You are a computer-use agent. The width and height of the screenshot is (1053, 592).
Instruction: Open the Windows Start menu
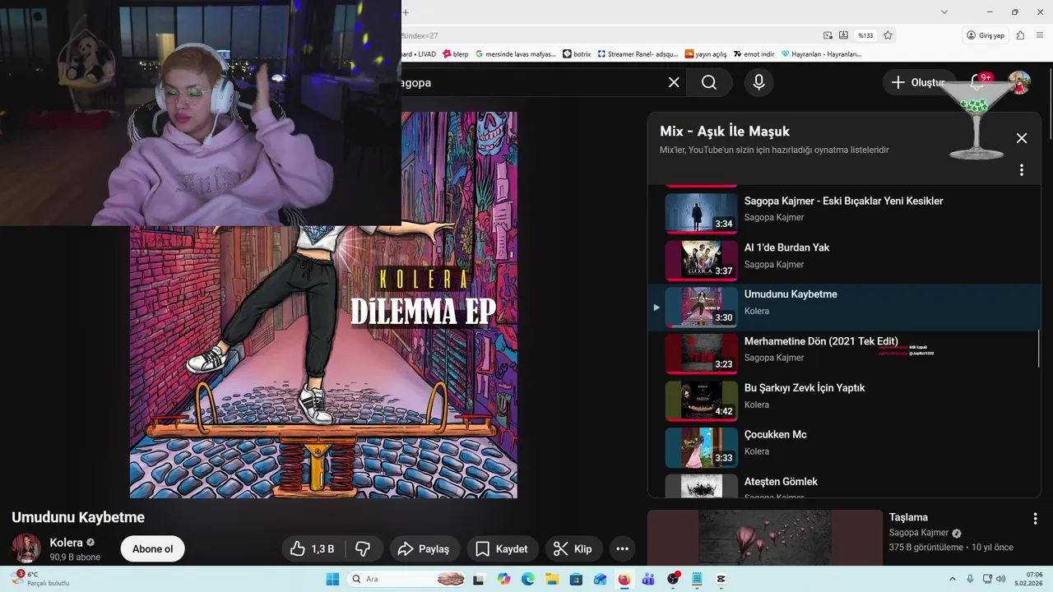coord(333,579)
